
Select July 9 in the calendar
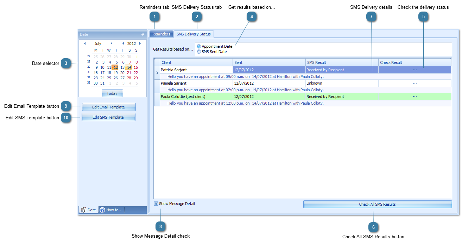click(x=96, y=67)
